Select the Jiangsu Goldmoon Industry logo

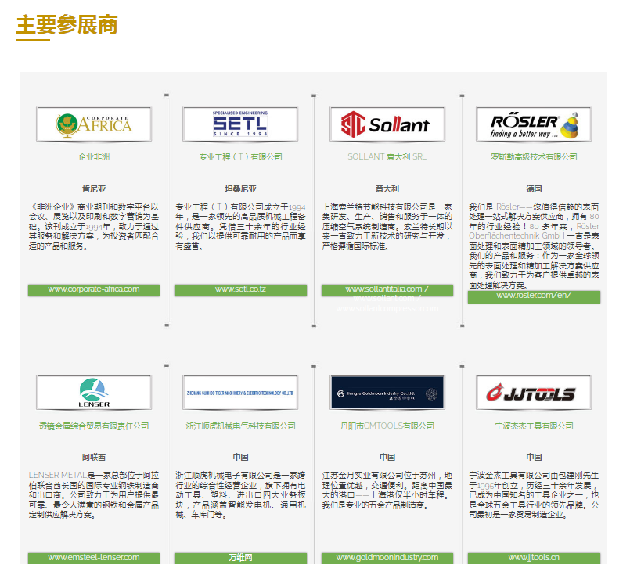[x=387, y=393]
